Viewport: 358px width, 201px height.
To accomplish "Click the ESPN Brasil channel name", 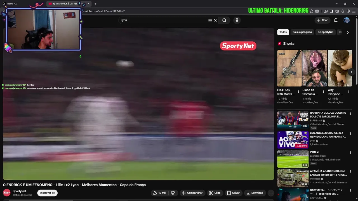I will pyautogui.click(x=316, y=121).
